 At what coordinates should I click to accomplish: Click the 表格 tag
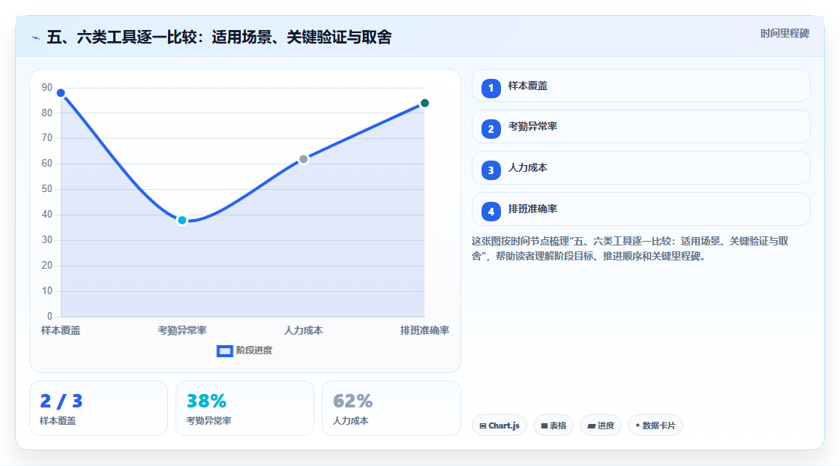(553, 425)
